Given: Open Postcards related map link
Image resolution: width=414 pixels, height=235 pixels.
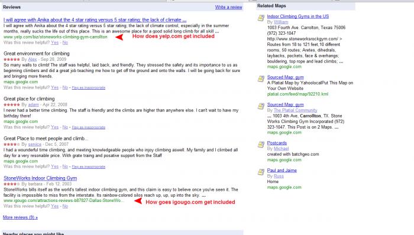Looking at the screenshot, I should tap(277, 143).
